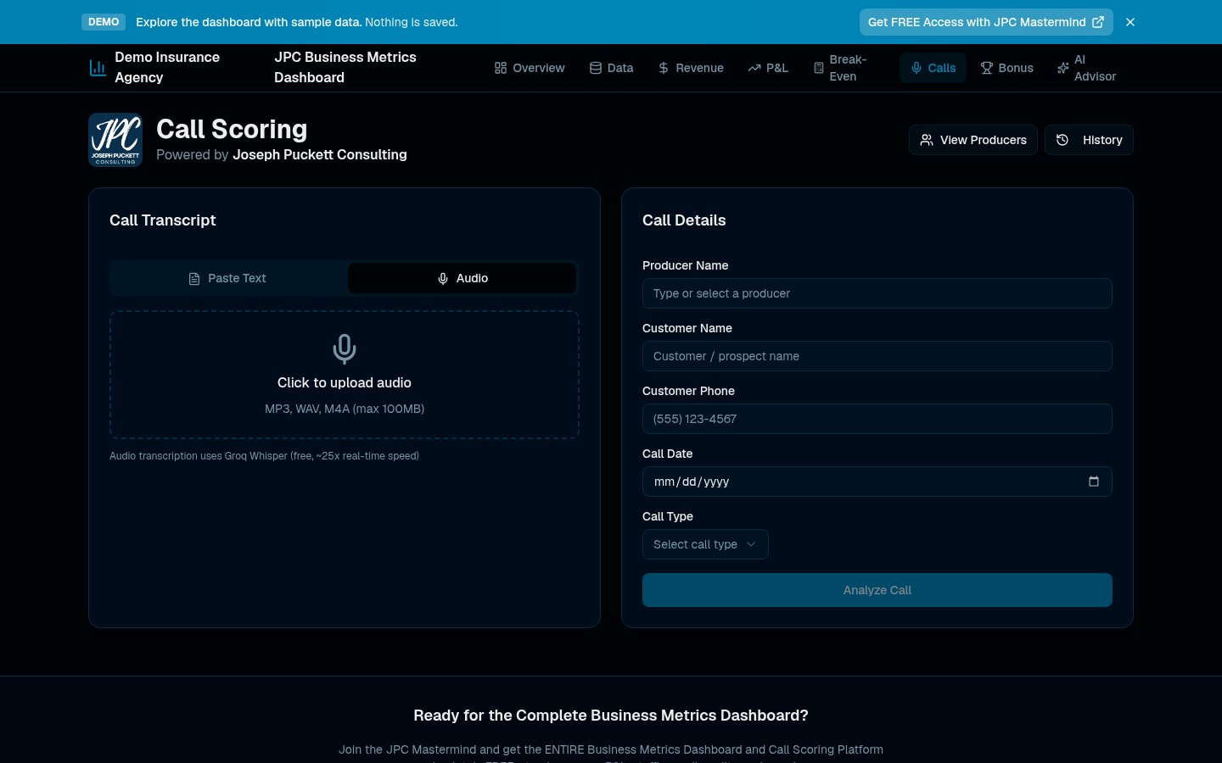Open the calendar picker icon in Call Date
Viewport: 1222px width, 763px height.
(1094, 482)
